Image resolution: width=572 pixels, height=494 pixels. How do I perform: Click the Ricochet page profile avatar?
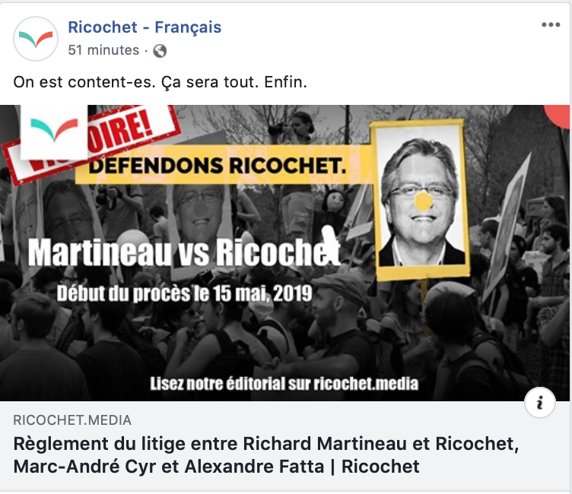point(36,39)
